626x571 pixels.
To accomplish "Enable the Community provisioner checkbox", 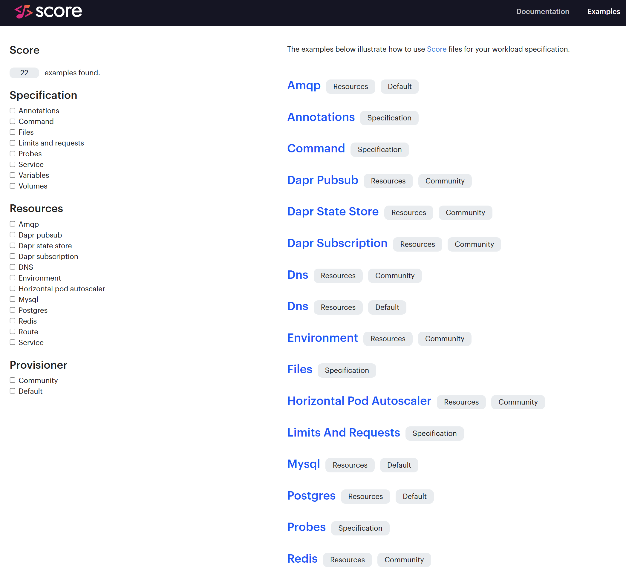I will 13,380.
